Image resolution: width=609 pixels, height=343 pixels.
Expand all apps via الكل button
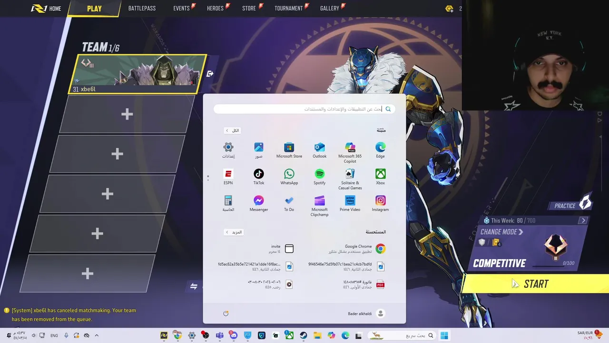[x=233, y=131]
